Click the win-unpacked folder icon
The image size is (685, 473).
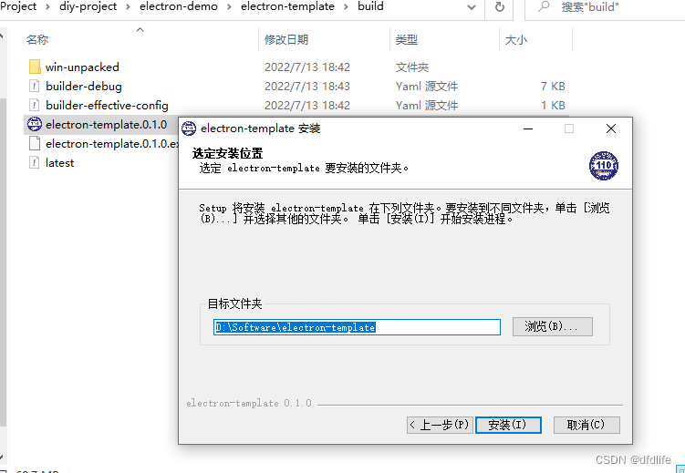(35, 67)
